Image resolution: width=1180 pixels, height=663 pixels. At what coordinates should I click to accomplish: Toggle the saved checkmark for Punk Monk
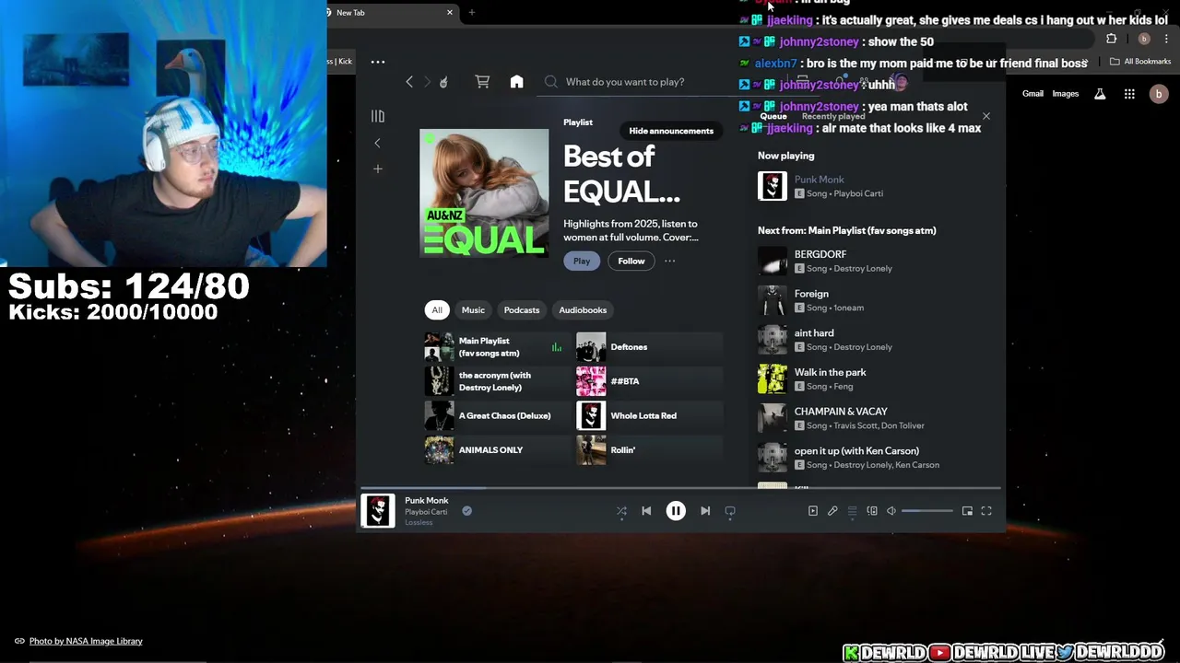466,511
